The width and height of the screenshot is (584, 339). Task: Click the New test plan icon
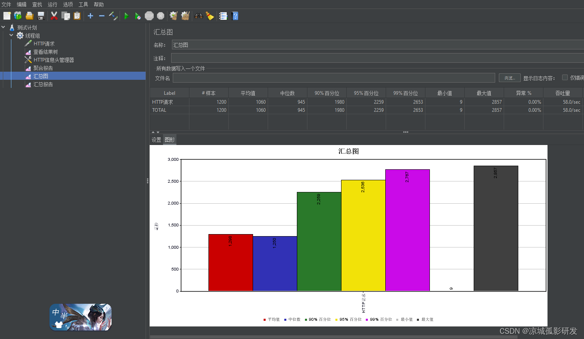(7, 16)
